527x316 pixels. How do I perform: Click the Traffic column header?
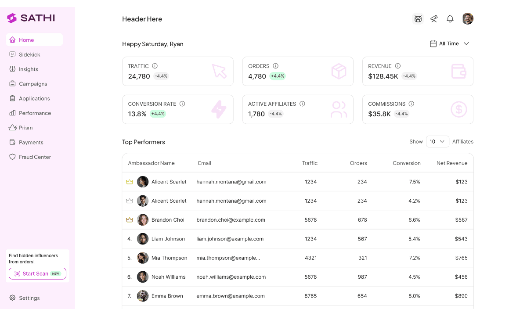point(310,163)
